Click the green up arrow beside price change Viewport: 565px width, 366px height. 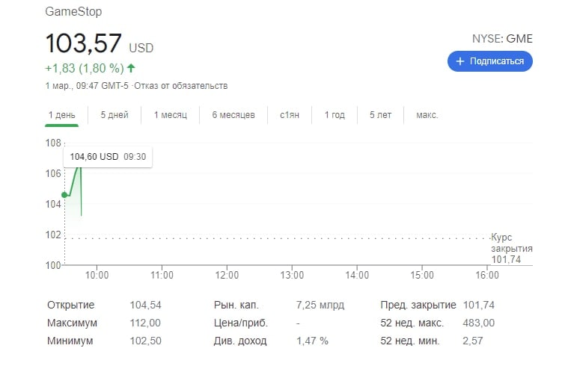[x=131, y=68]
